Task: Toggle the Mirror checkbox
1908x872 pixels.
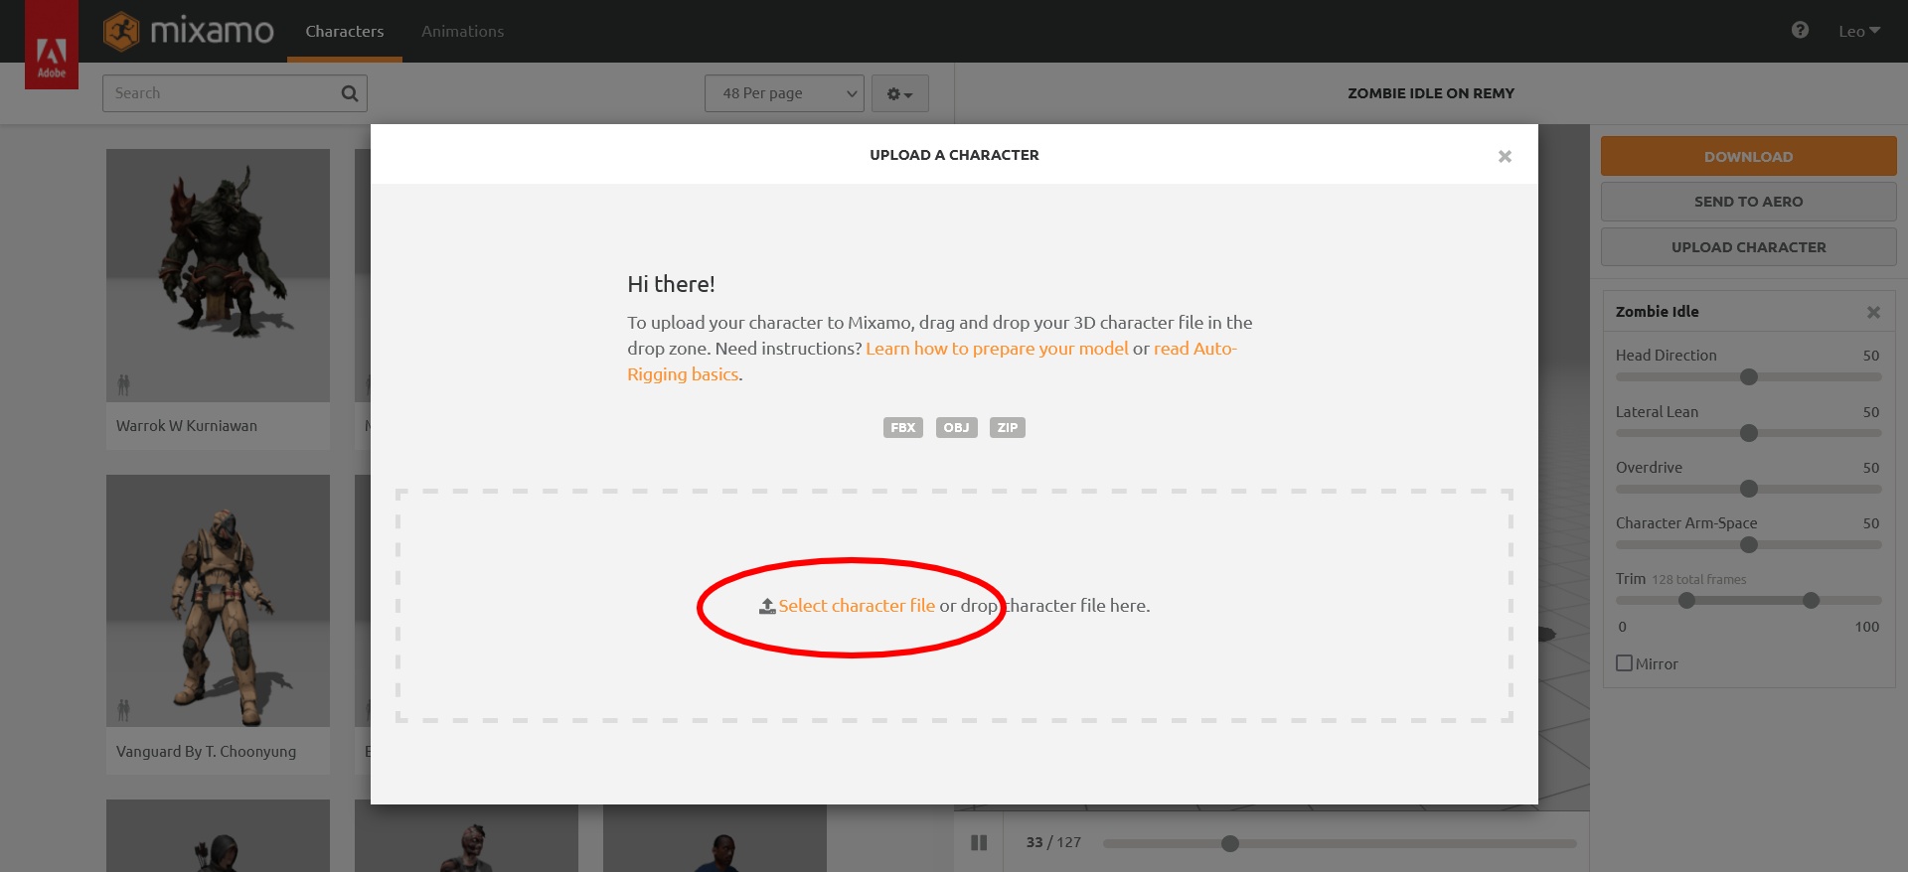Action: [x=1624, y=663]
